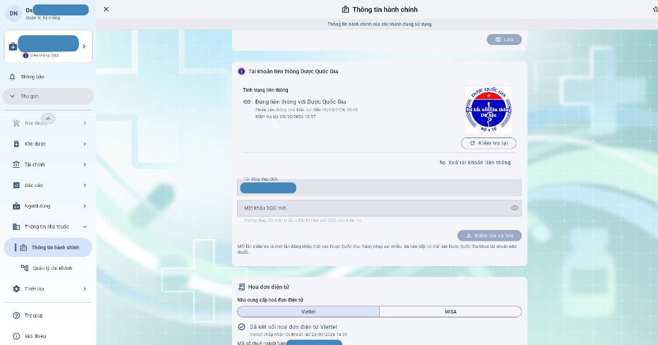Collapse sidebar with Thu gọn
The image size is (658, 345).
click(48, 96)
